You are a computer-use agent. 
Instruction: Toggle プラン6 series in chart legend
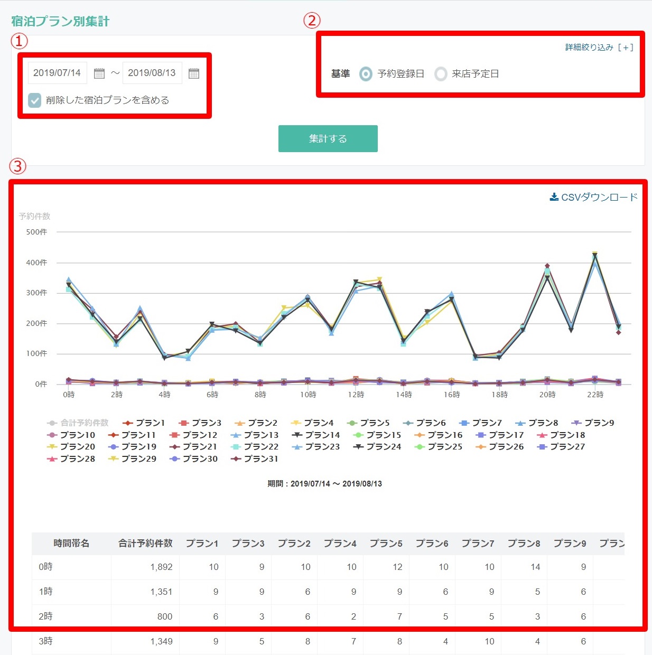(424, 423)
